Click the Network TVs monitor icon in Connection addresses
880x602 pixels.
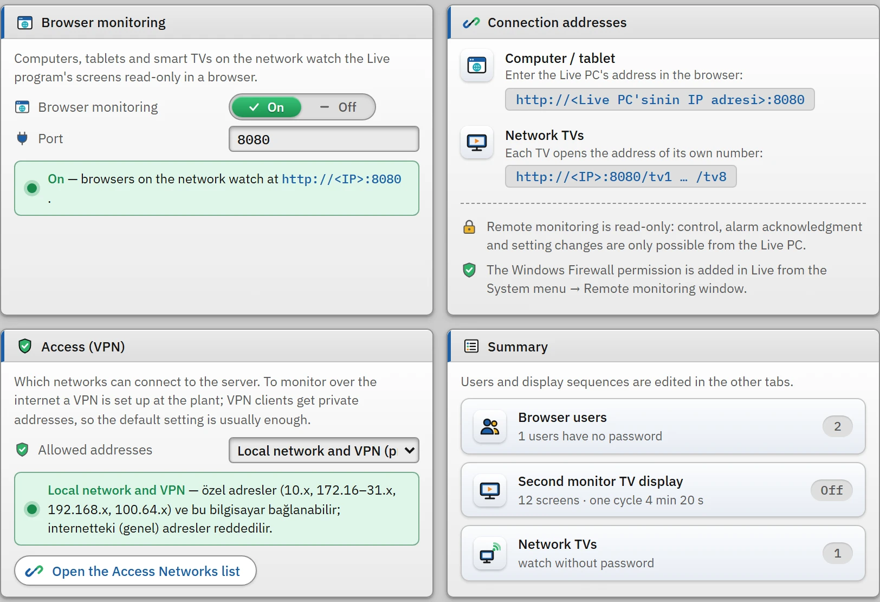click(x=477, y=143)
